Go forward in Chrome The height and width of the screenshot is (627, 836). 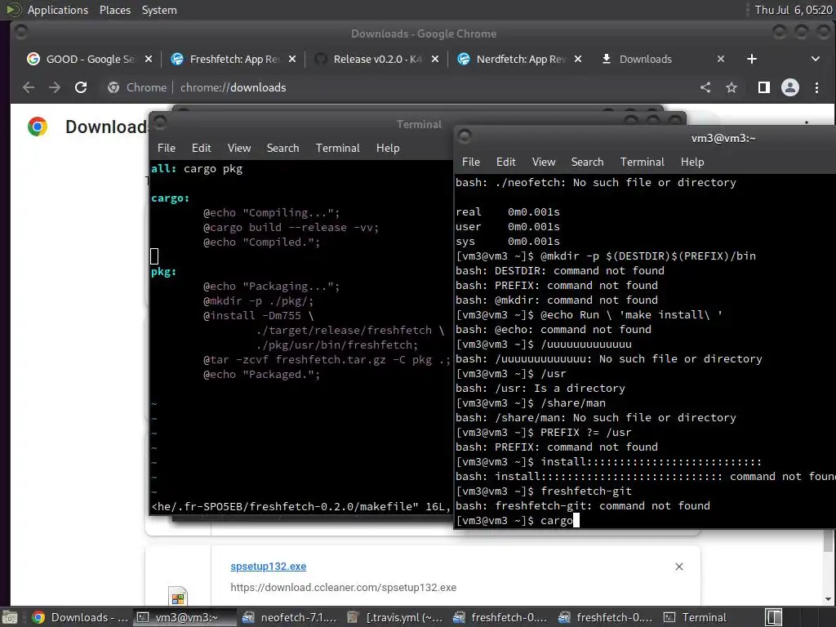pyautogui.click(x=55, y=87)
